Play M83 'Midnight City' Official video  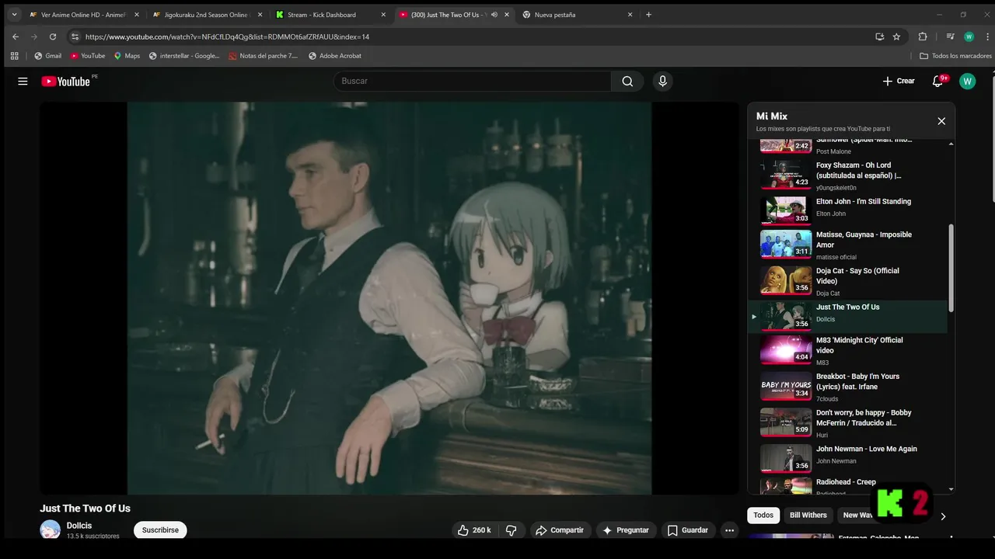pyautogui.click(x=847, y=351)
